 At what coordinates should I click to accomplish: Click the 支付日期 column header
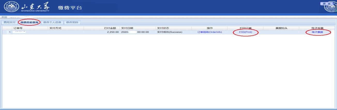pyautogui.click(x=138, y=28)
